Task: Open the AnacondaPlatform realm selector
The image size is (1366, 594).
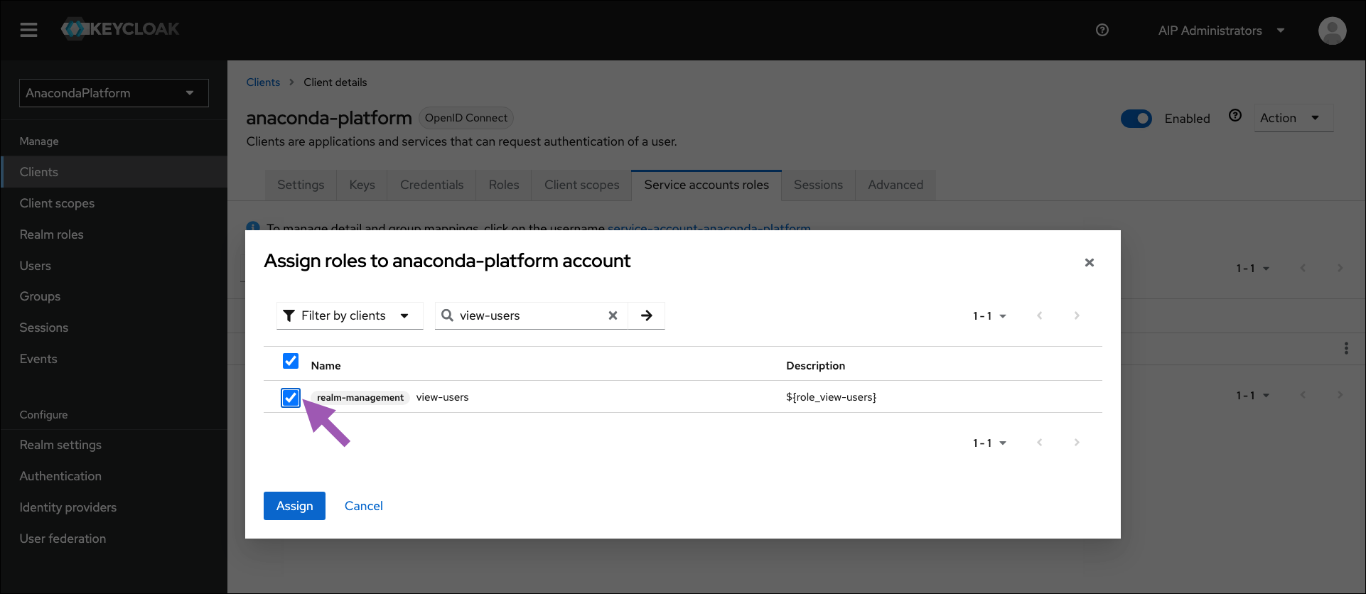Action: [114, 93]
